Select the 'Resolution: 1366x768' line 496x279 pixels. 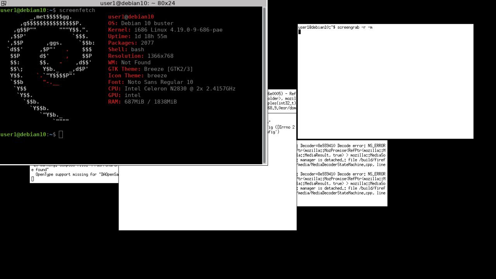pyautogui.click(x=141, y=56)
